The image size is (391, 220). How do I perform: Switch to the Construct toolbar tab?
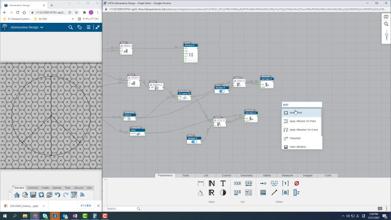coord(33,187)
